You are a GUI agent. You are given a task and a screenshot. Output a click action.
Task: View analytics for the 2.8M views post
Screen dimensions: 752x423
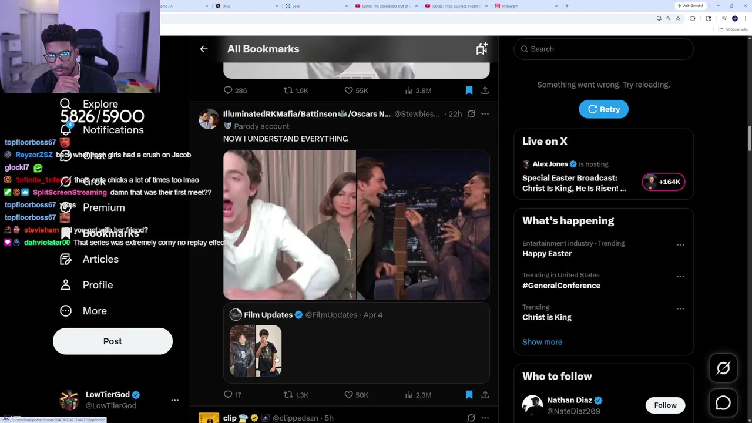(418, 90)
